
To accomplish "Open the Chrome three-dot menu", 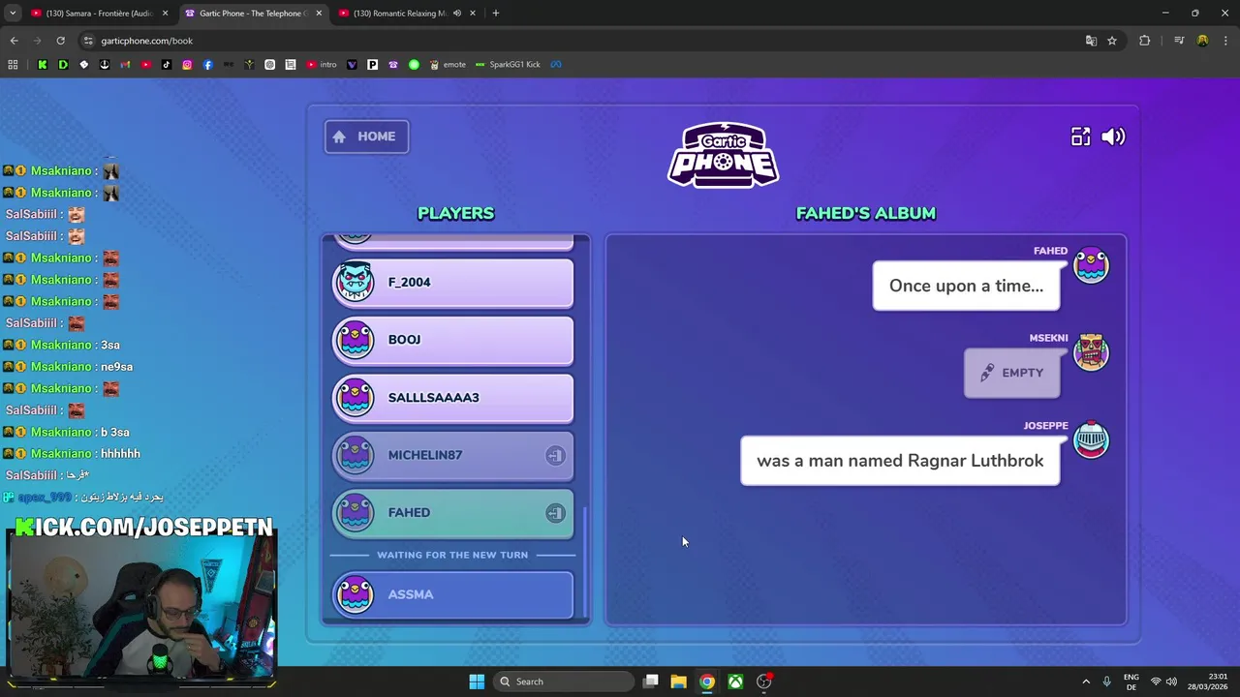I will 1225,41.
